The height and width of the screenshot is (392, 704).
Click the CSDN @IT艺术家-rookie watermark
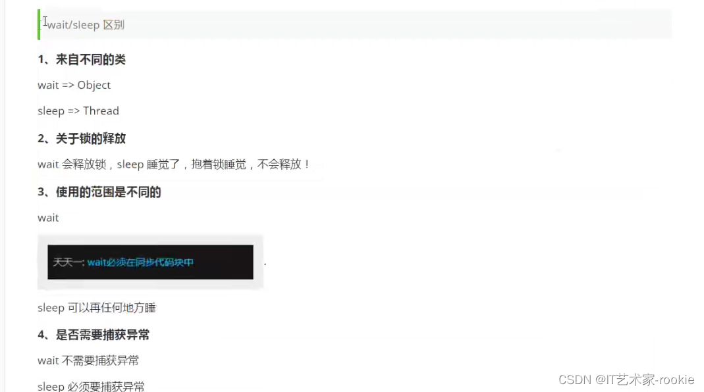[626, 380]
